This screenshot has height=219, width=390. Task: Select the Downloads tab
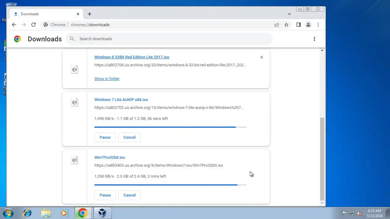[x=46, y=14]
